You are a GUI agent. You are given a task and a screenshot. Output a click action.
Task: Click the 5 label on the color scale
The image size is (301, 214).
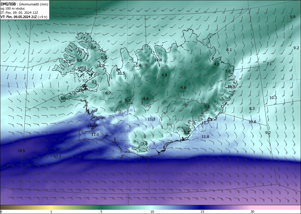101,212
